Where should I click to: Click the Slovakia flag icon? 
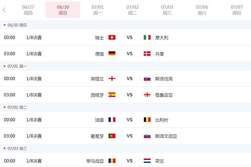147,79
